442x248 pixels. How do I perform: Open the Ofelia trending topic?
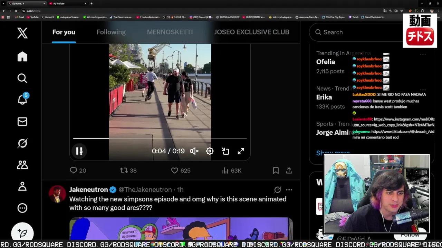[x=326, y=62]
